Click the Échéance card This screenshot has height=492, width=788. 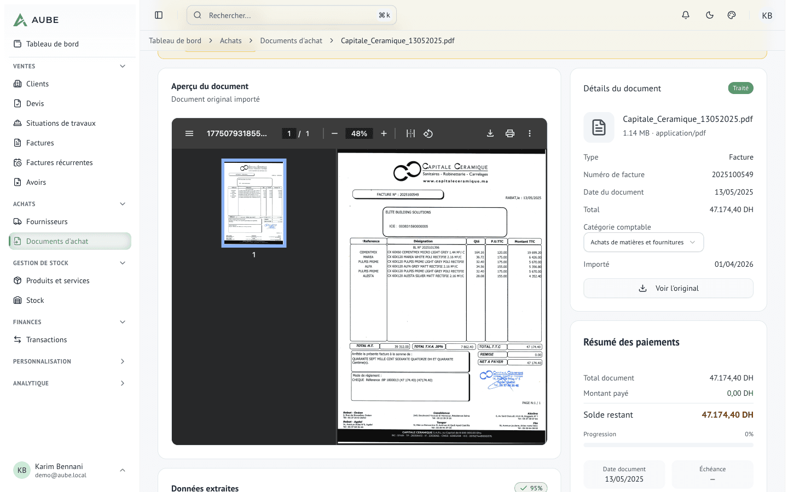click(712, 474)
